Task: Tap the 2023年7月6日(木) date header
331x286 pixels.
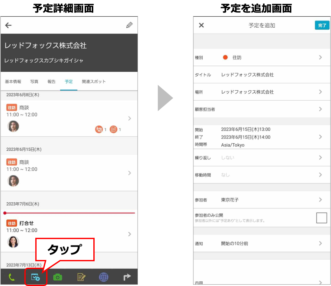Action: (x=22, y=204)
